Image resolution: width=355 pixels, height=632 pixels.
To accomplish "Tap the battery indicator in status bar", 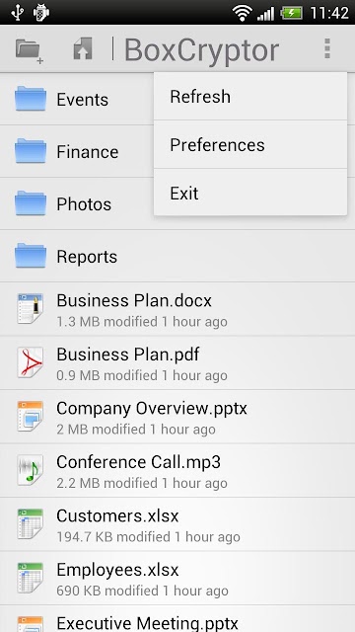I will tap(292, 13).
